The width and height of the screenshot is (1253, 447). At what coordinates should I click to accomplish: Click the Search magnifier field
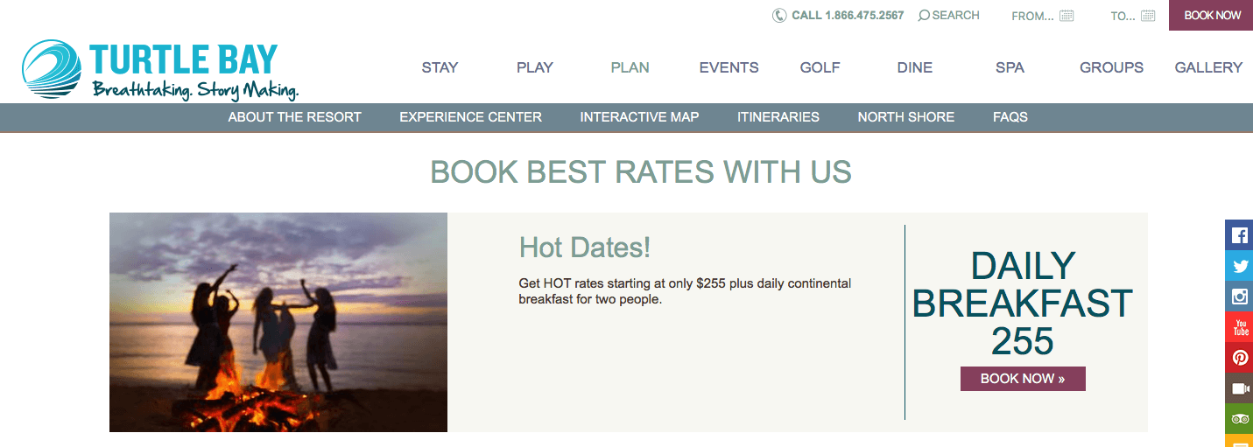[x=948, y=16]
